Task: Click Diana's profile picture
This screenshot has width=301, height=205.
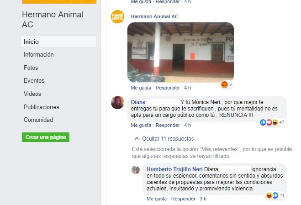Action: coord(117,102)
